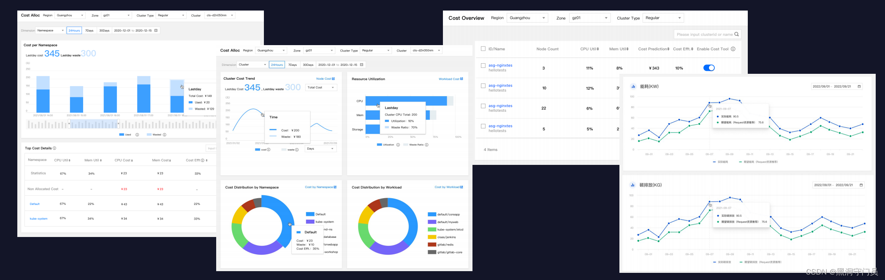Click info icon beside Used legend
This screenshot has height=280, width=885.
coord(137,135)
